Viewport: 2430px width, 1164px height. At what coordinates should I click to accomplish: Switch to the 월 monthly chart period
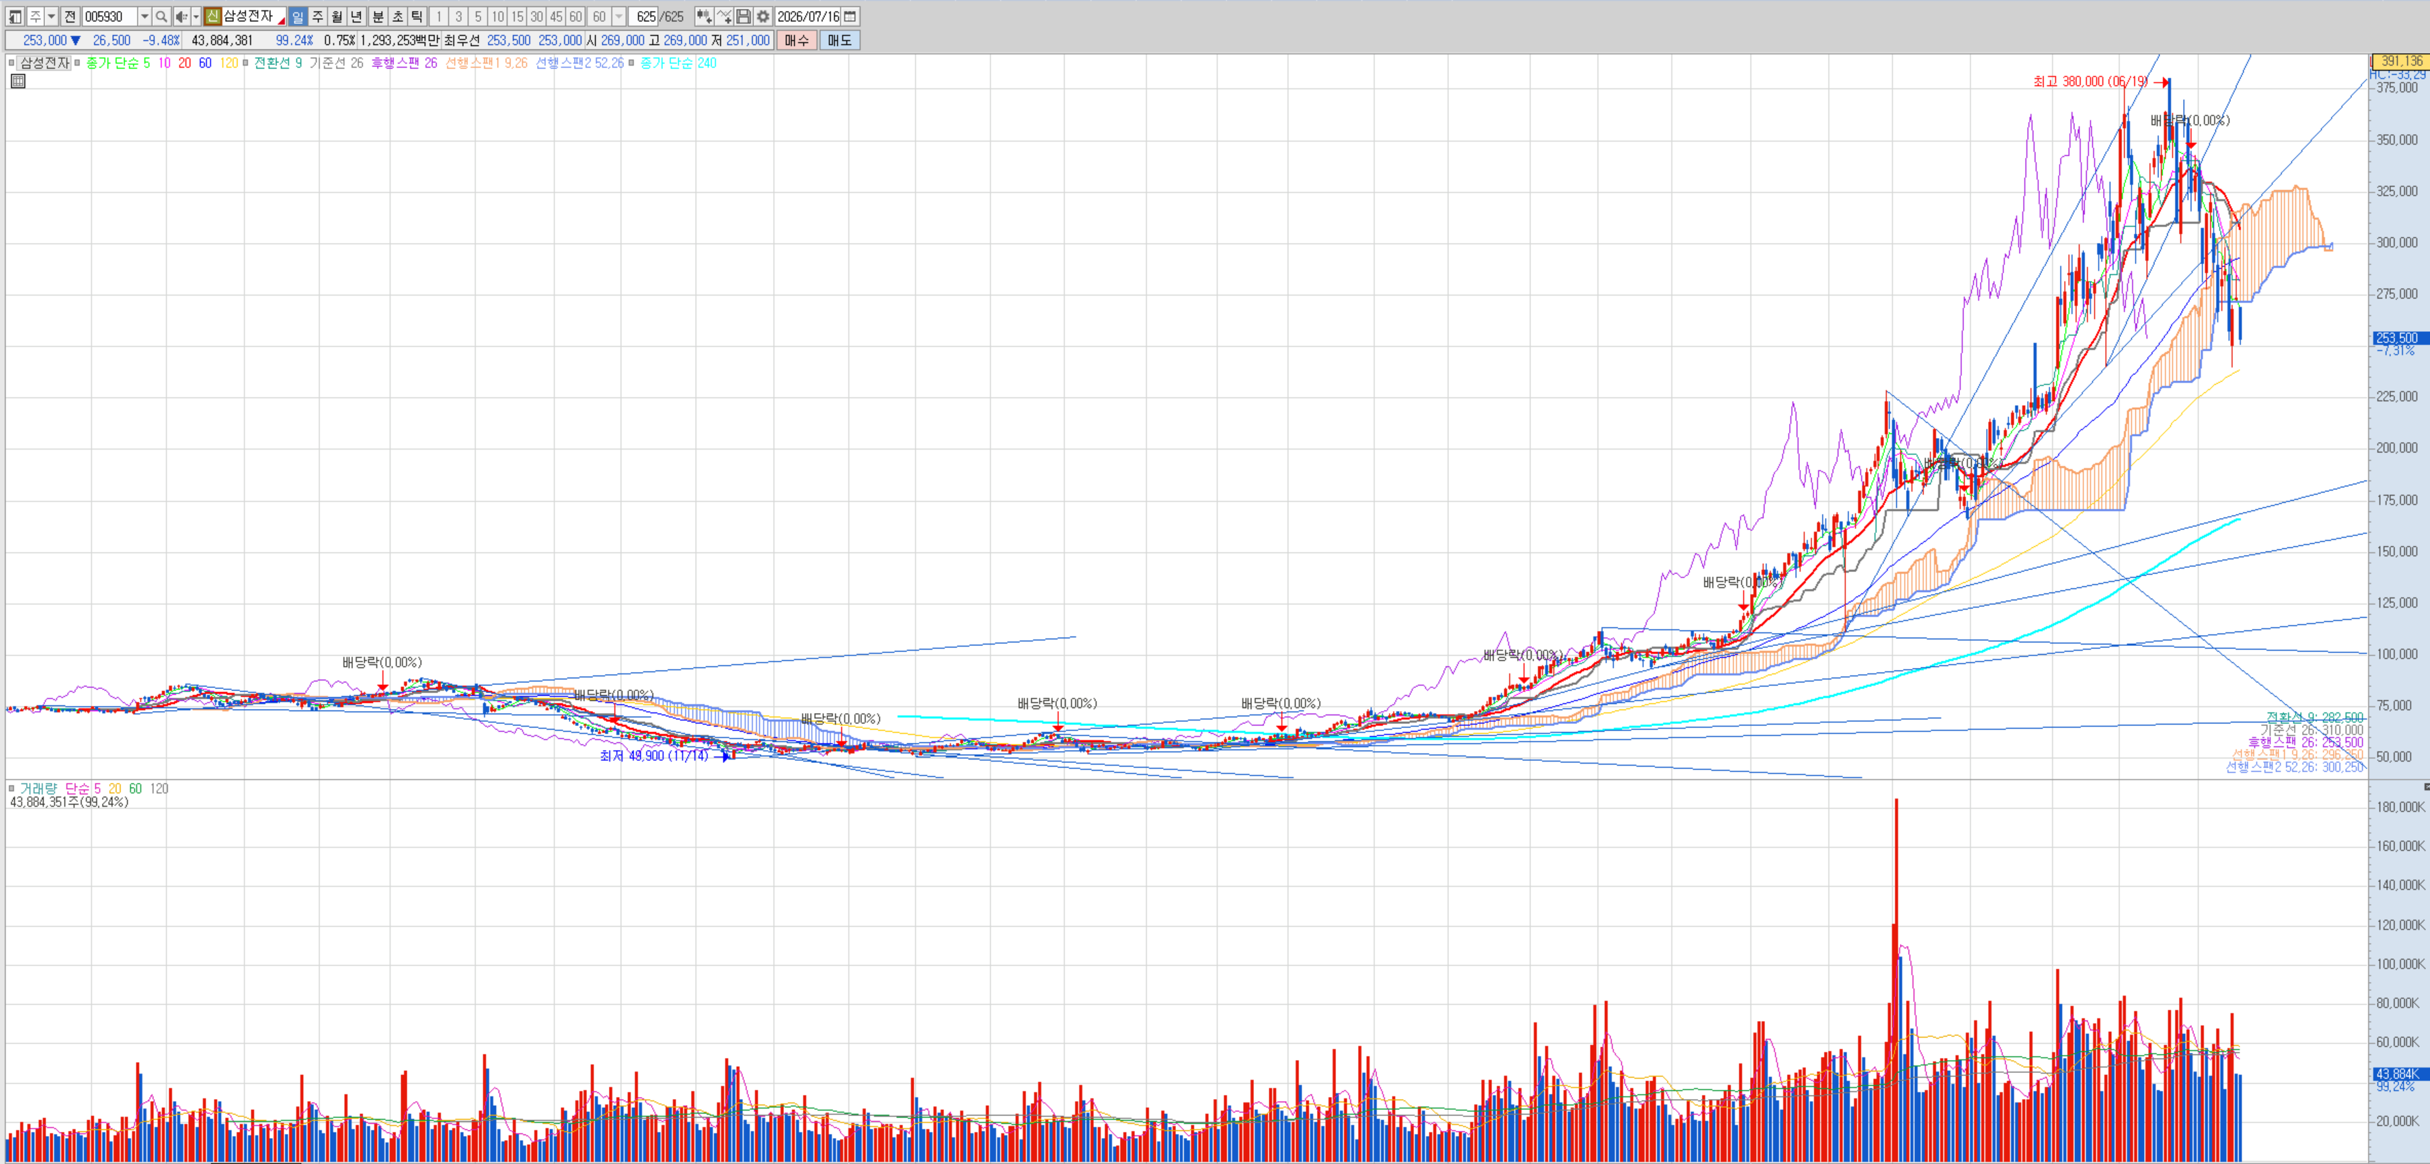337,17
